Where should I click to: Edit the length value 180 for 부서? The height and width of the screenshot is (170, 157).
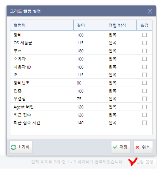pos(80,51)
